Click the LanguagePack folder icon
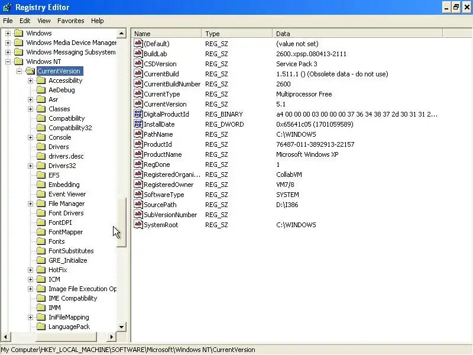 tap(41, 327)
